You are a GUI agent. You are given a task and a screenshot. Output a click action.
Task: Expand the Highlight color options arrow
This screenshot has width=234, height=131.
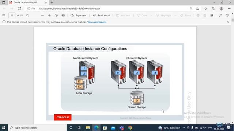click(x=175, y=15)
